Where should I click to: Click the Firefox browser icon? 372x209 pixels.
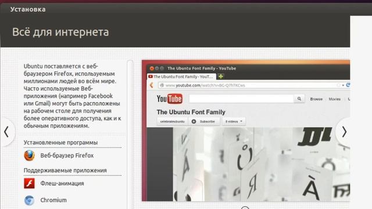pyautogui.click(x=29, y=156)
